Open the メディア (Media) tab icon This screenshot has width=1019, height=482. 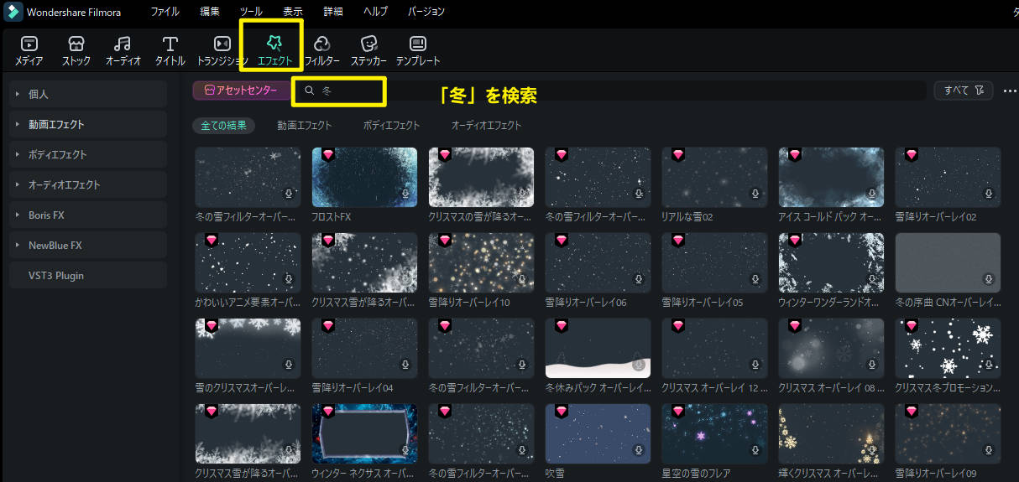[x=29, y=44]
